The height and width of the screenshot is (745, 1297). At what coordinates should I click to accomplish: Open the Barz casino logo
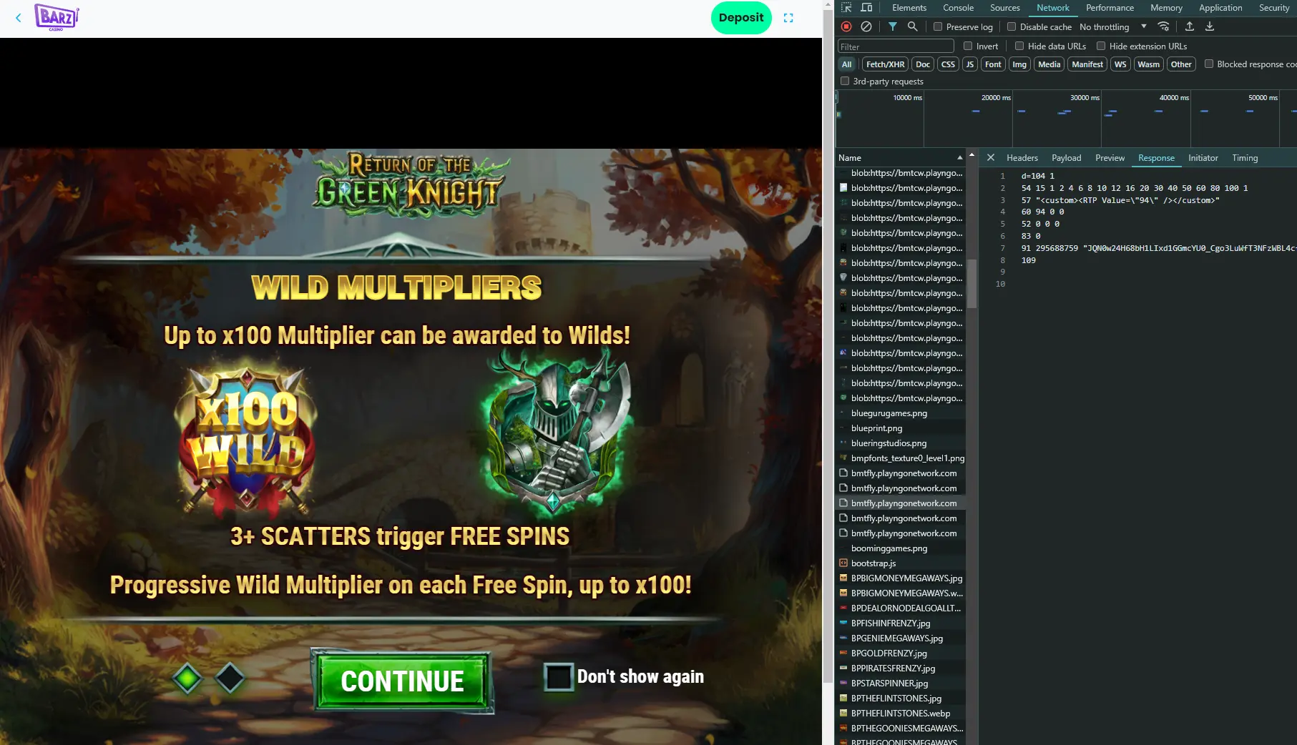click(x=57, y=18)
